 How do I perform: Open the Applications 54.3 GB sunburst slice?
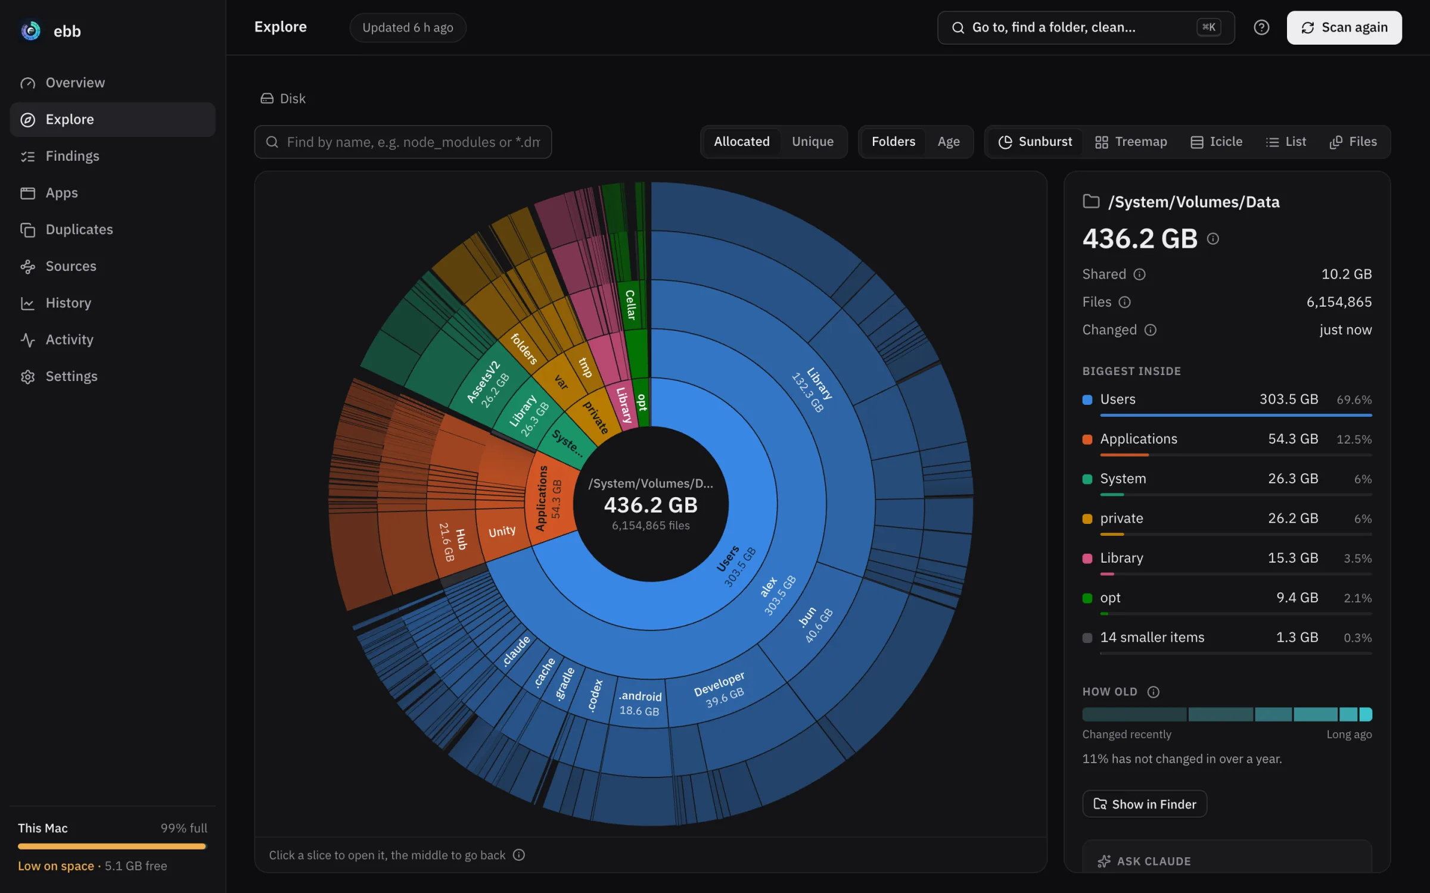pyautogui.click(x=548, y=498)
